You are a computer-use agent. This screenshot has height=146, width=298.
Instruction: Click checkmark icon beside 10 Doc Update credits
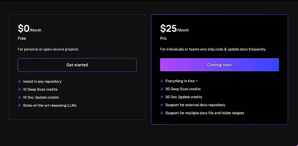[19, 97]
